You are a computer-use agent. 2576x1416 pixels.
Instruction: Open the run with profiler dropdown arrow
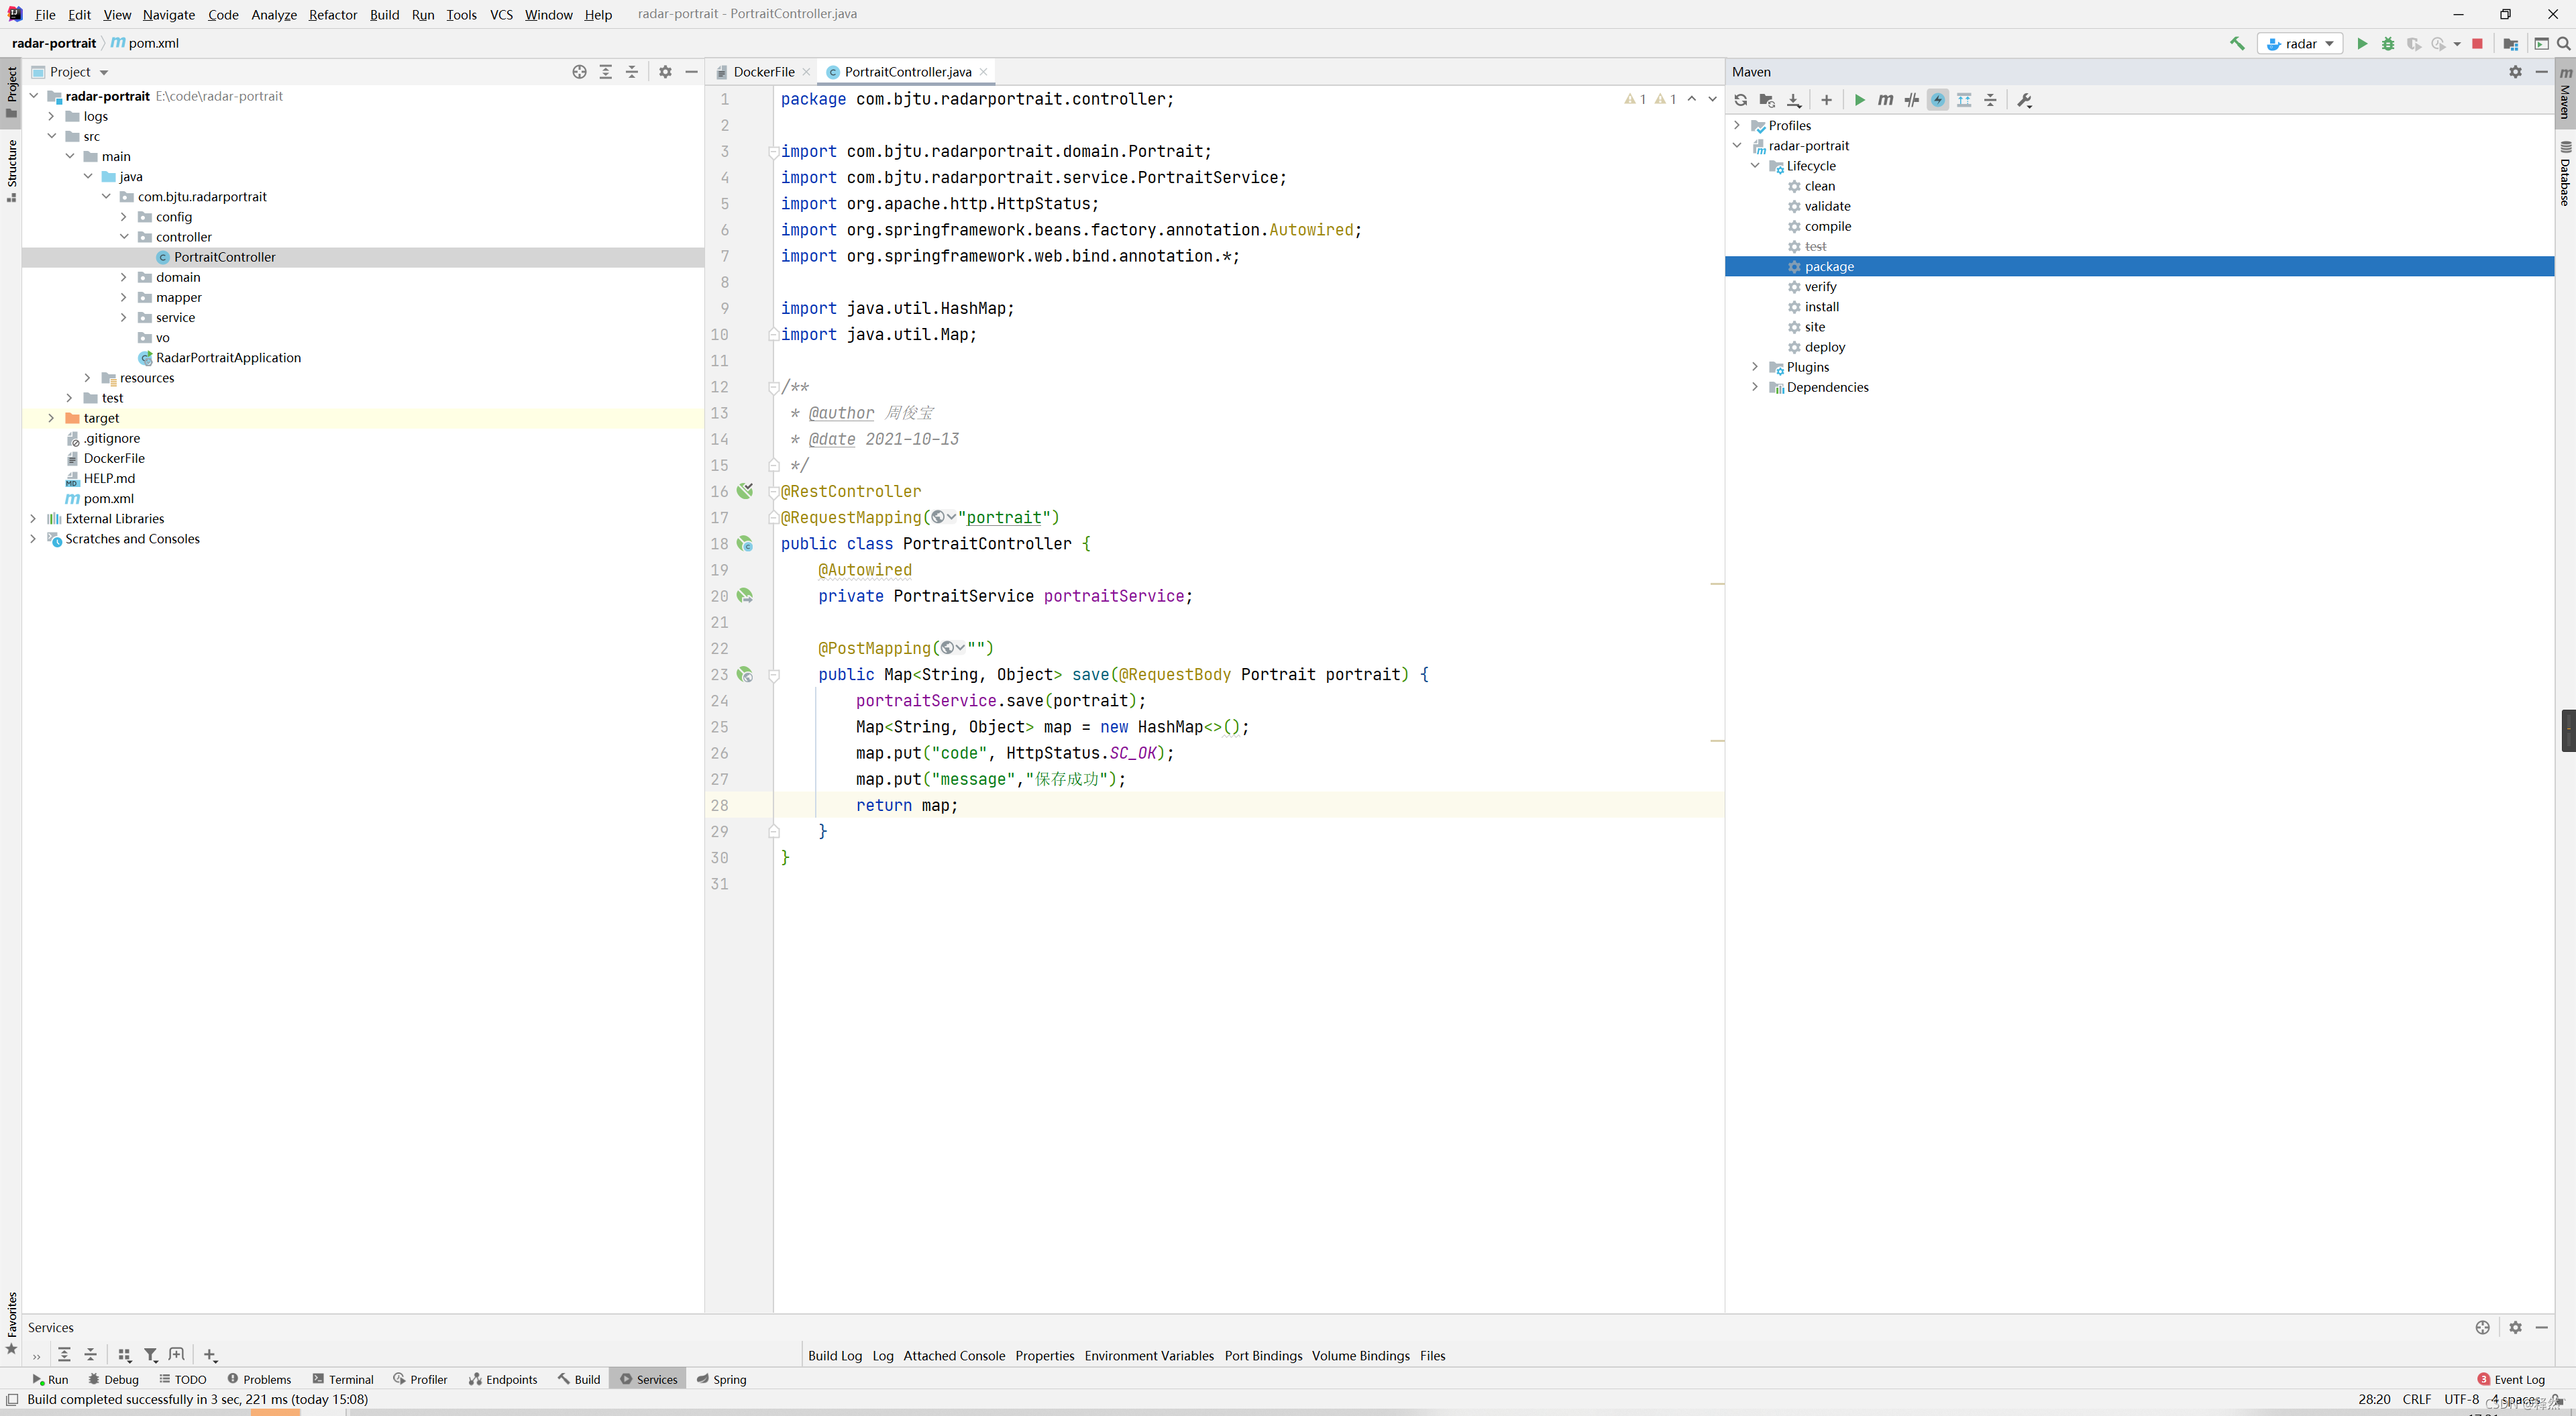tap(2457, 44)
